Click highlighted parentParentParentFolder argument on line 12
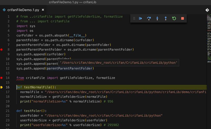This screenshot has height=129, width=211. click(x=70, y=68)
